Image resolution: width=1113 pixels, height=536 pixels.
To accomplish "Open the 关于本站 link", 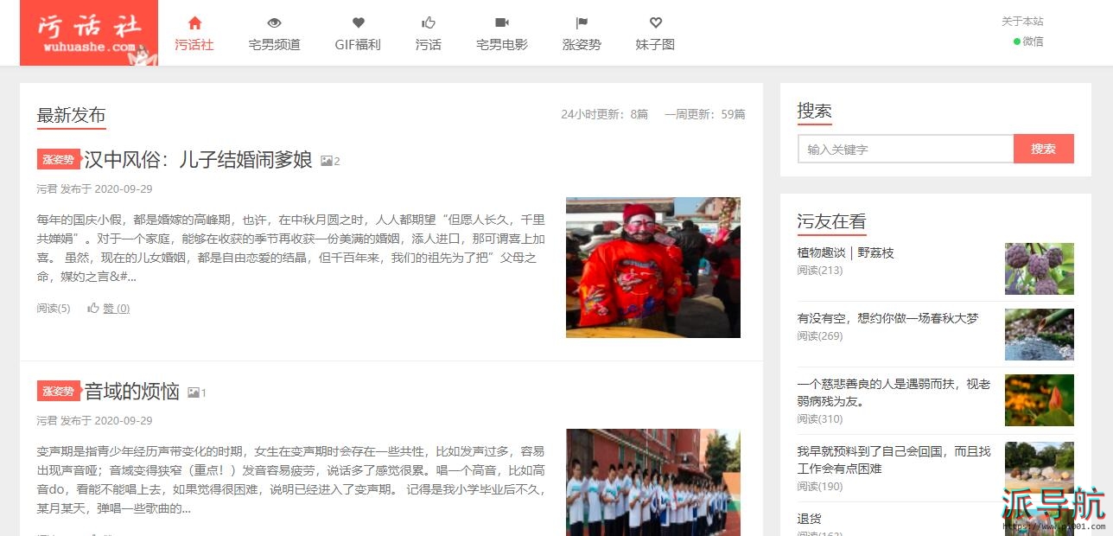I will 1022,22.
